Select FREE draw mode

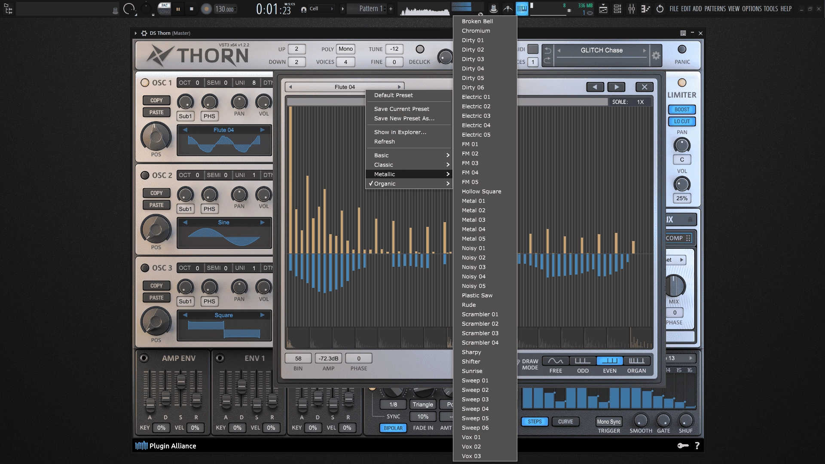point(556,361)
